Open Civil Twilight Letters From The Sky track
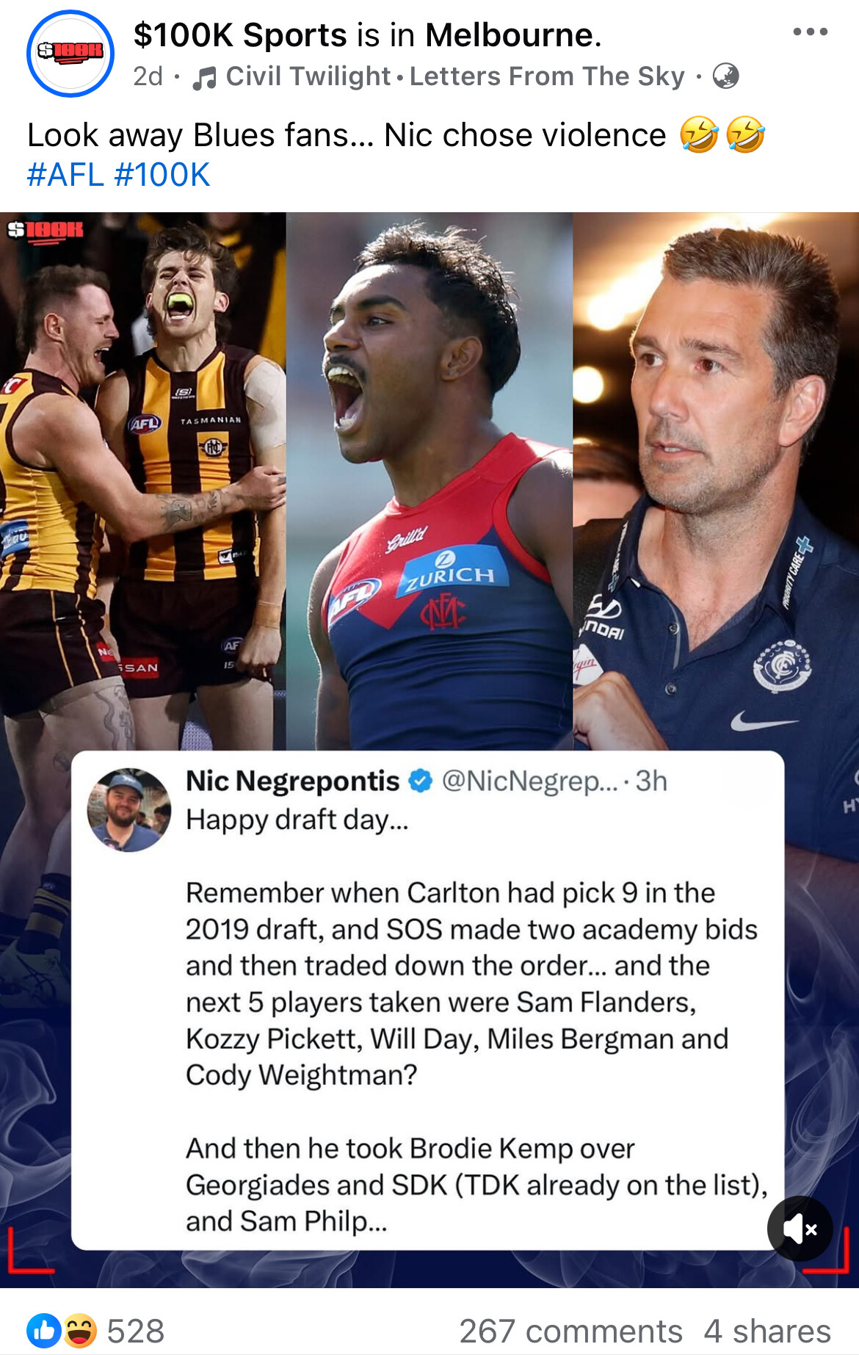Screen dimensions: 859x1355 click(x=455, y=76)
